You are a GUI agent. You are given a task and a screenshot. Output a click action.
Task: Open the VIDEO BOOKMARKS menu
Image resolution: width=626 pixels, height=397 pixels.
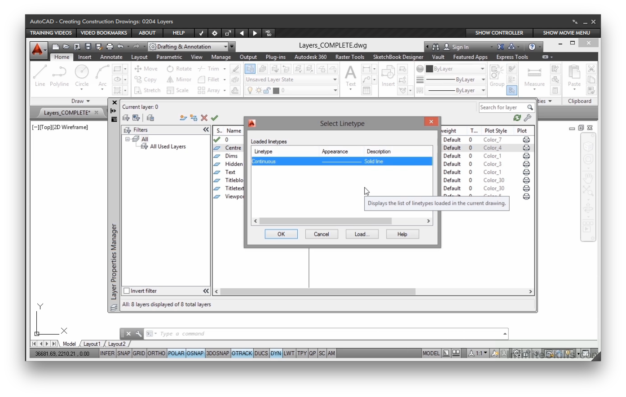tap(104, 33)
